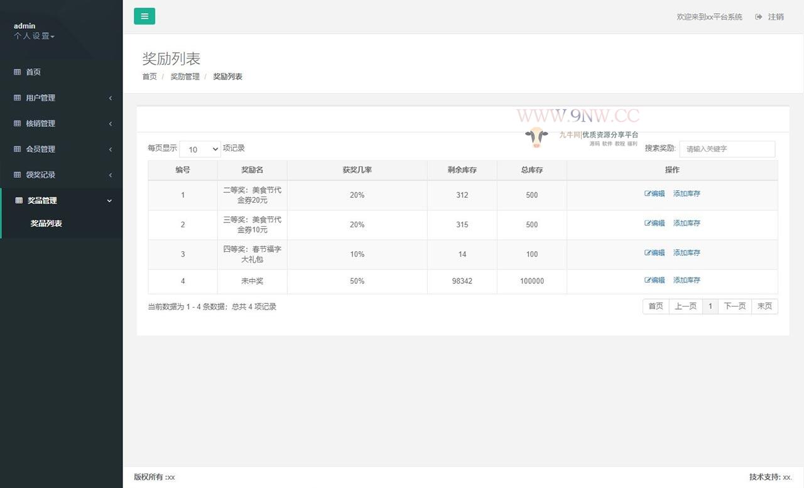Expand 核销管理 submenu chevron
804x488 pixels.
click(111, 124)
